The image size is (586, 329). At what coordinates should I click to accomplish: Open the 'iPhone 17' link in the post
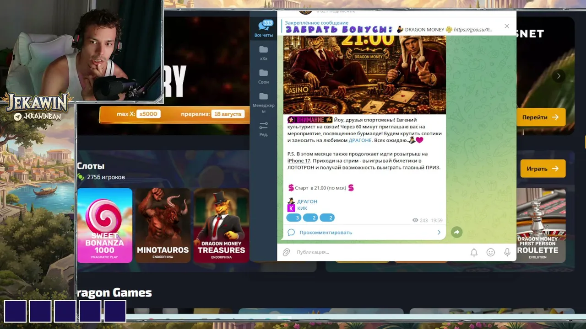[x=299, y=161]
